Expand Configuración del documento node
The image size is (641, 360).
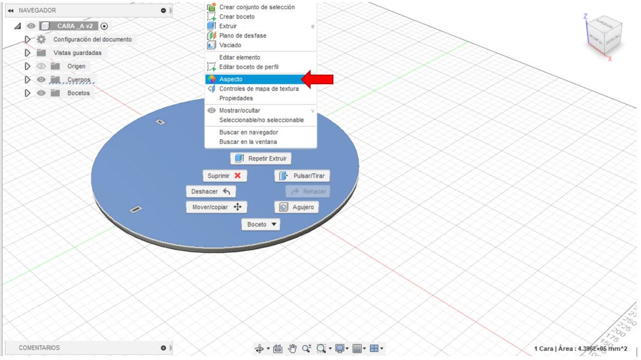[x=28, y=39]
